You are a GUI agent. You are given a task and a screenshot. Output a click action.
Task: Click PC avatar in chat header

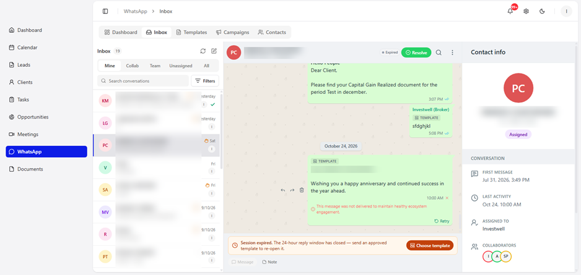click(234, 53)
